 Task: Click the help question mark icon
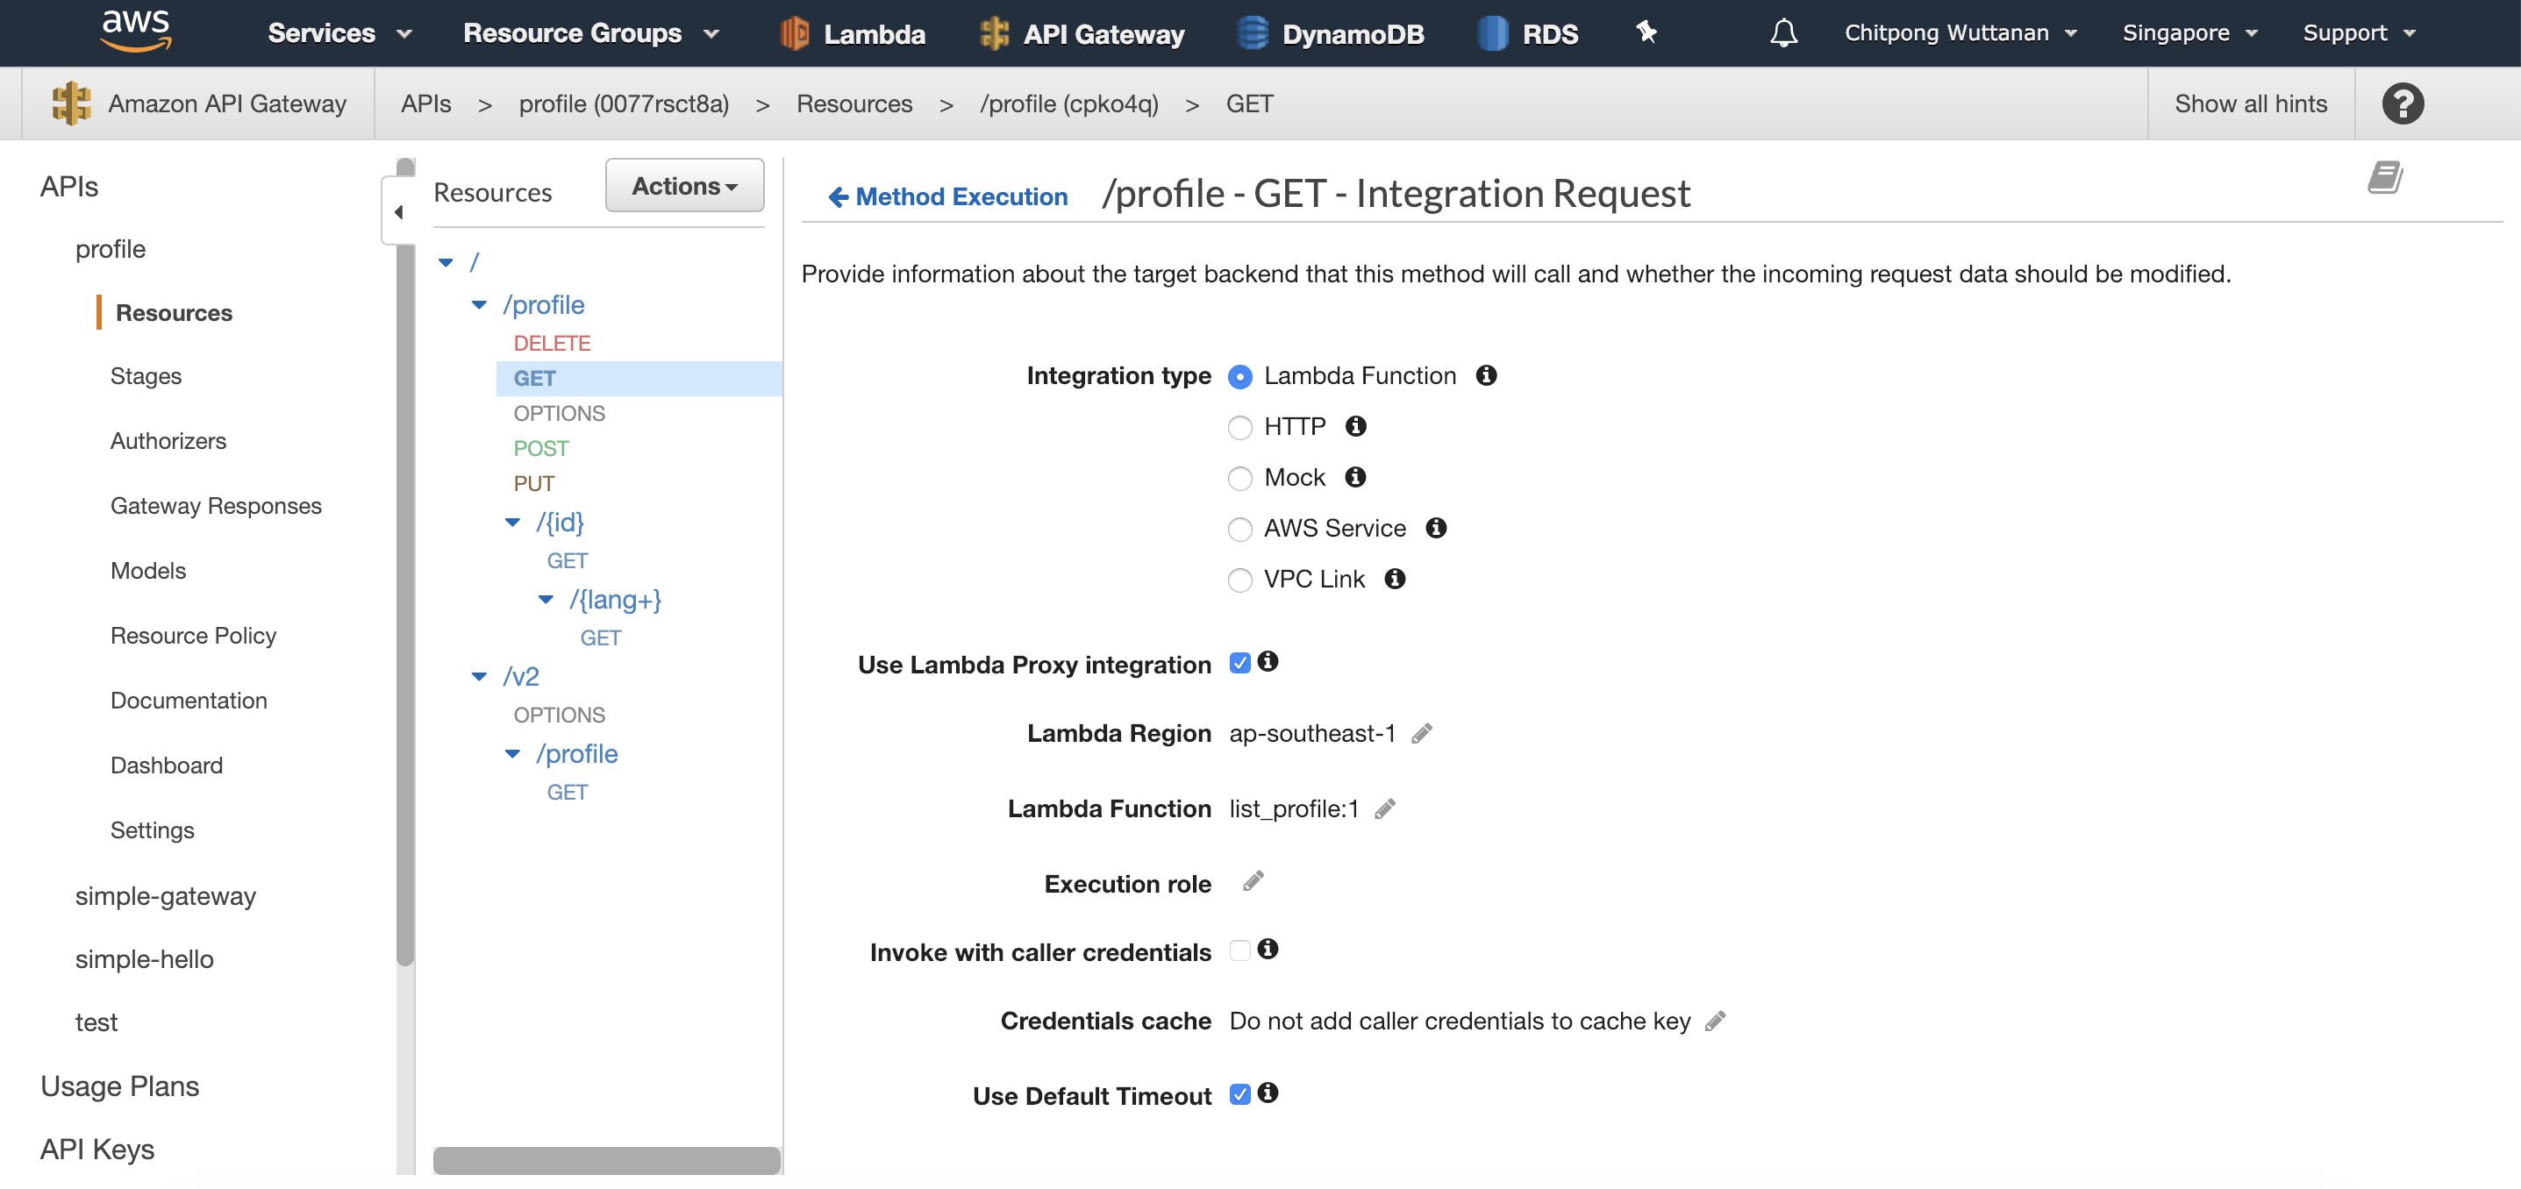point(2403,103)
